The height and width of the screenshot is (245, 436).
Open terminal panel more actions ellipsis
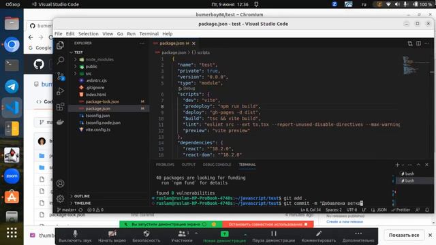click(x=410, y=165)
